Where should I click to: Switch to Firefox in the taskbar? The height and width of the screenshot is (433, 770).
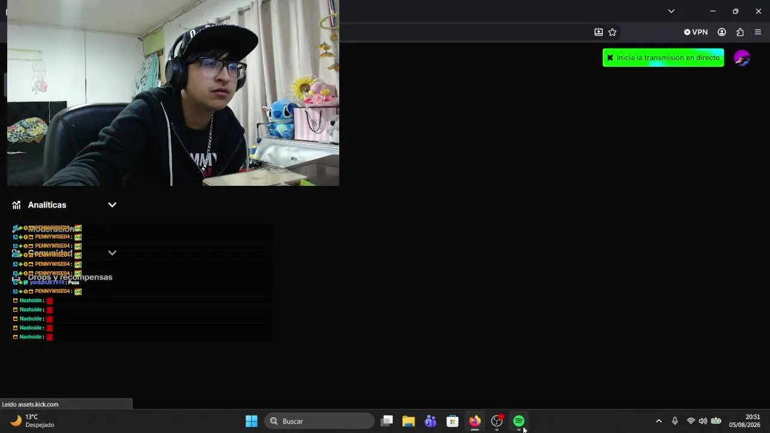[475, 421]
